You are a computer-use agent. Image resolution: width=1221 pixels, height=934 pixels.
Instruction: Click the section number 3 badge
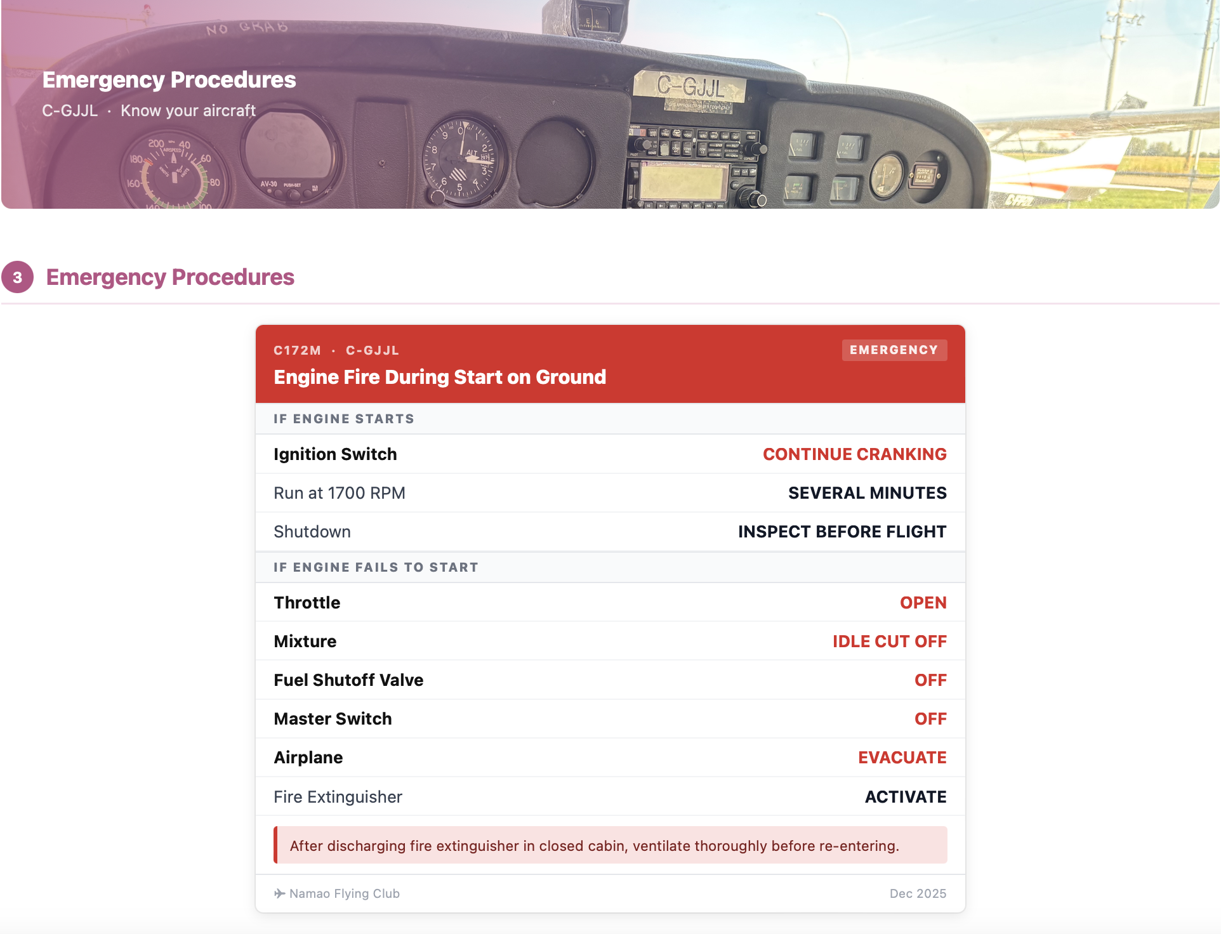(17, 277)
